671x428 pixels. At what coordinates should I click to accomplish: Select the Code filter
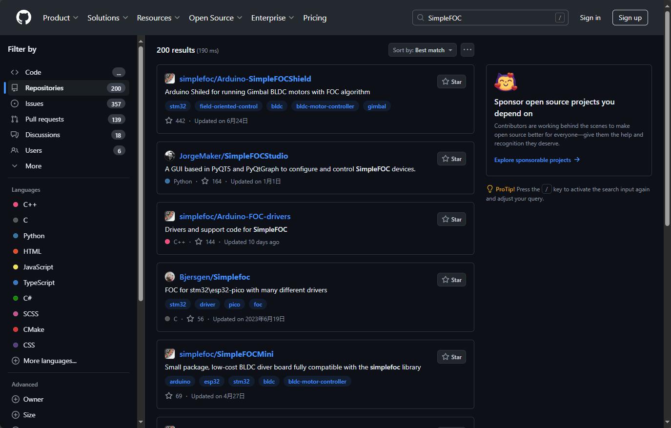pos(68,72)
